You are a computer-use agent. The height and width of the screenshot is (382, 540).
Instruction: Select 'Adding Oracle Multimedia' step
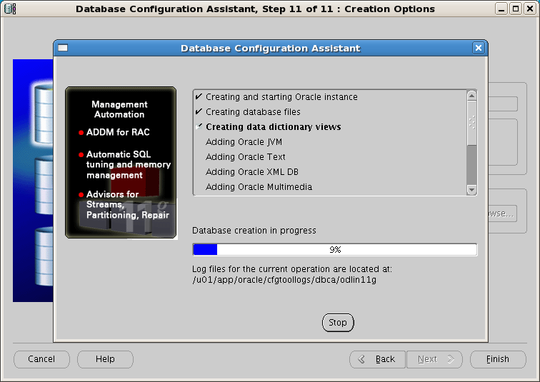tap(259, 187)
